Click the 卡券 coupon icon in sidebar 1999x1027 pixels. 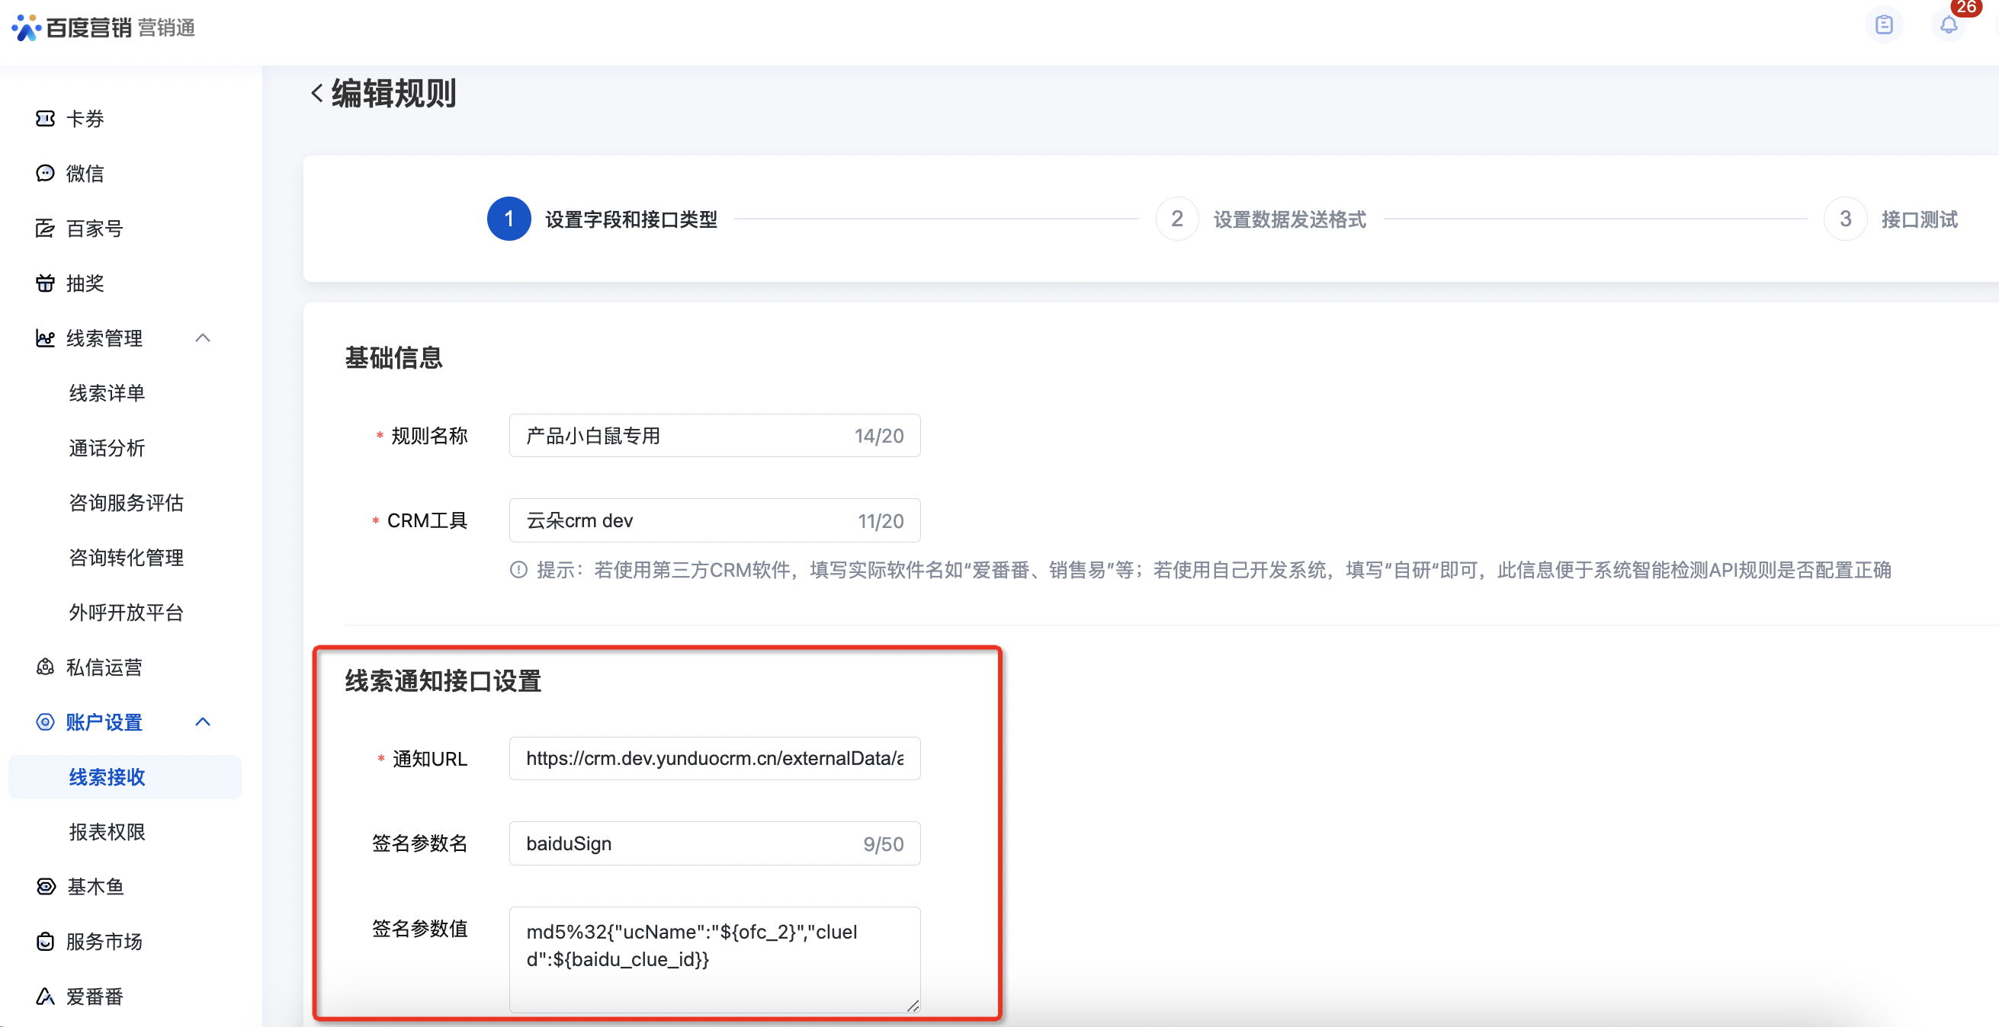tap(45, 119)
